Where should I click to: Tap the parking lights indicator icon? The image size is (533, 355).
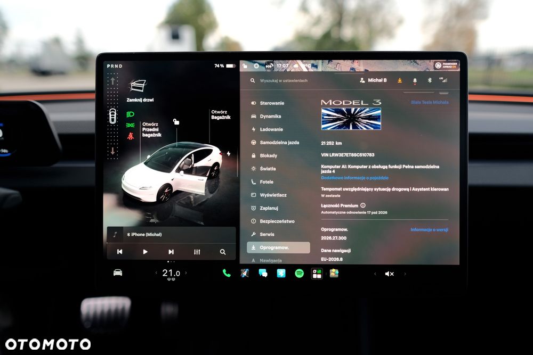(x=130, y=125)
